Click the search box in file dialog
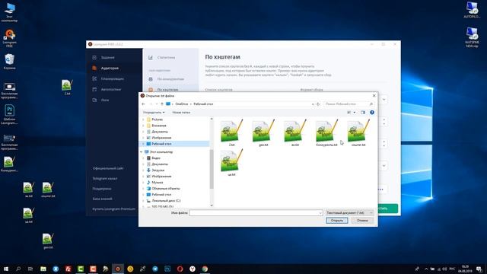 [x=349, y=104]
